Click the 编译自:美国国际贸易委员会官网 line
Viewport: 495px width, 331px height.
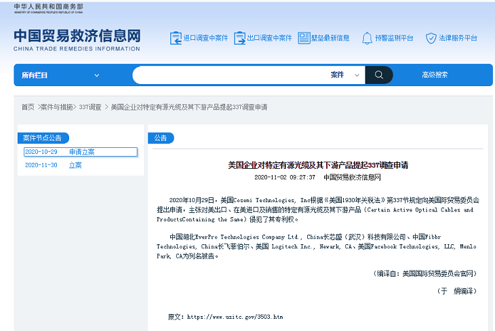[x=425, y=273]
